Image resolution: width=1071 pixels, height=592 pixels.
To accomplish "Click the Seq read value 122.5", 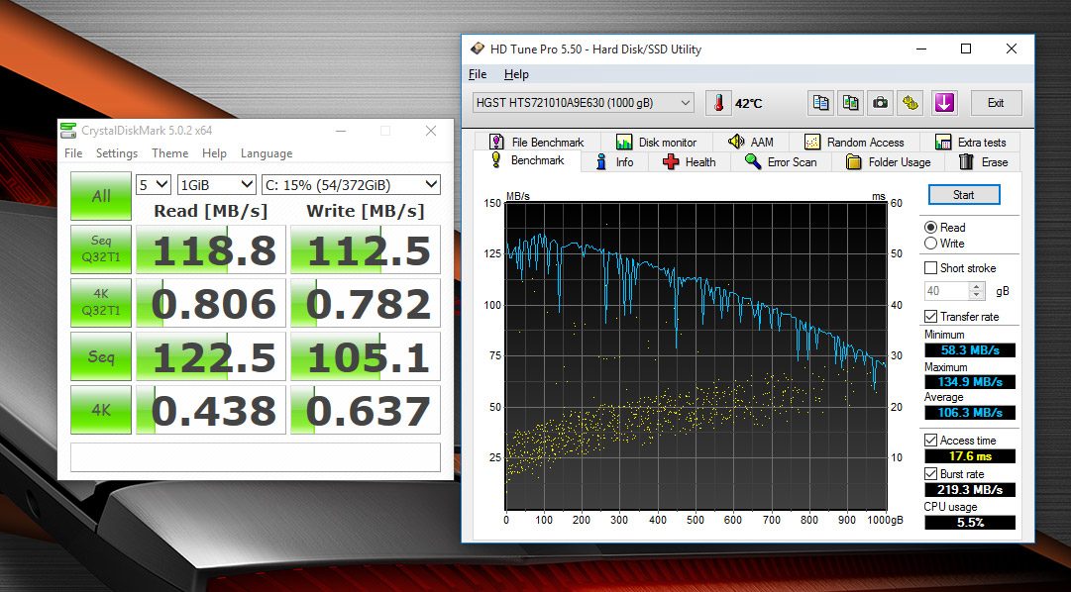I will tap(211, 356).
